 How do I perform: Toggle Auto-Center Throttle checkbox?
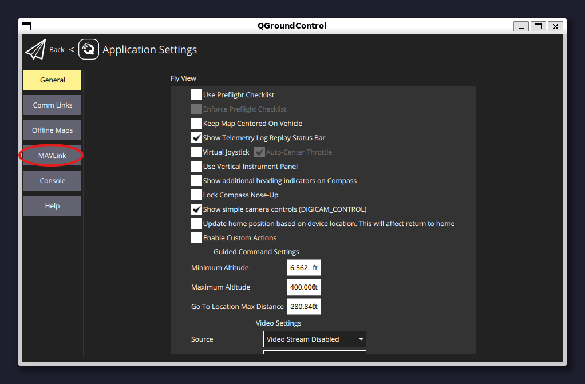pos(260,152)
